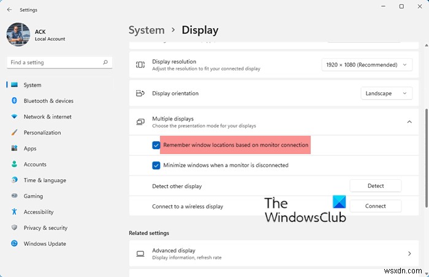
Task: Open the ACK profile picture
Action: tap(18, 34)
